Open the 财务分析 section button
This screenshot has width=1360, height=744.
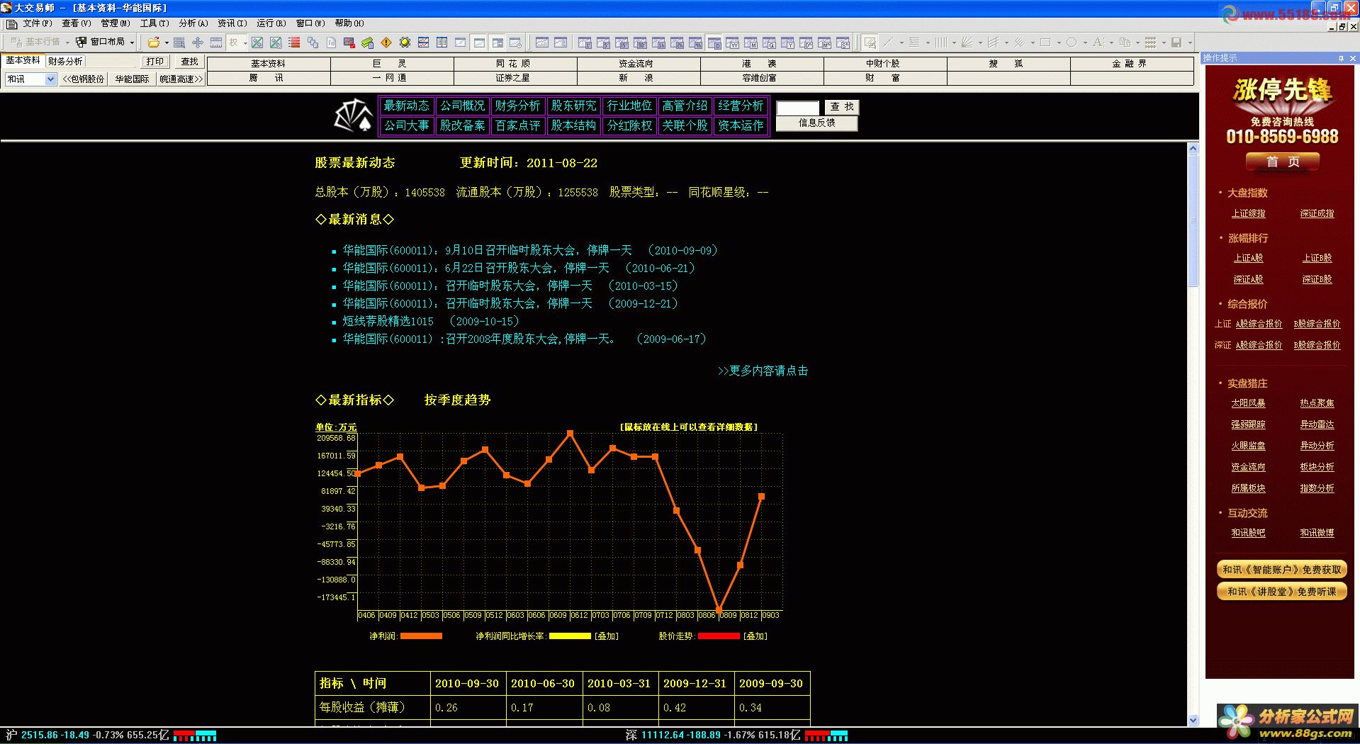(x=517, y=106)
